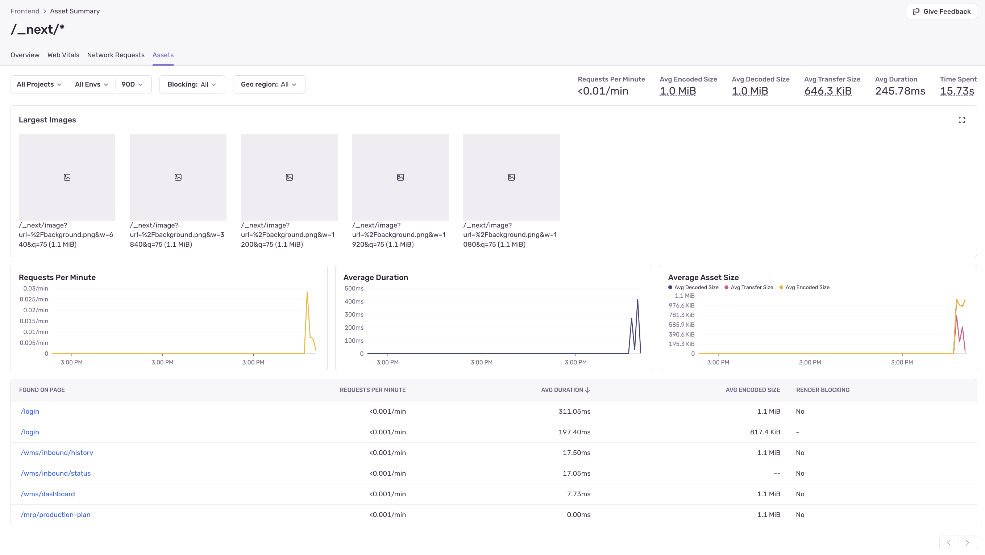This screenshot has height=555, width=985.
Task: Toggle the Avg Encoded Size legend item
Action: click(804, 287)
